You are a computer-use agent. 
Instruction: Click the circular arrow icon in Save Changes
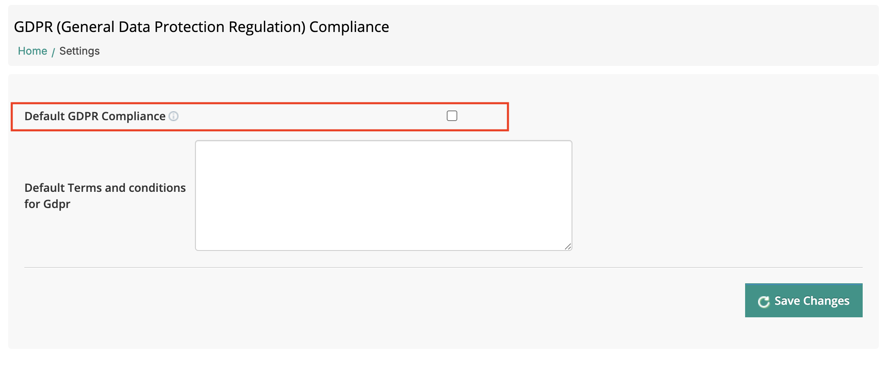pos(764,302)
